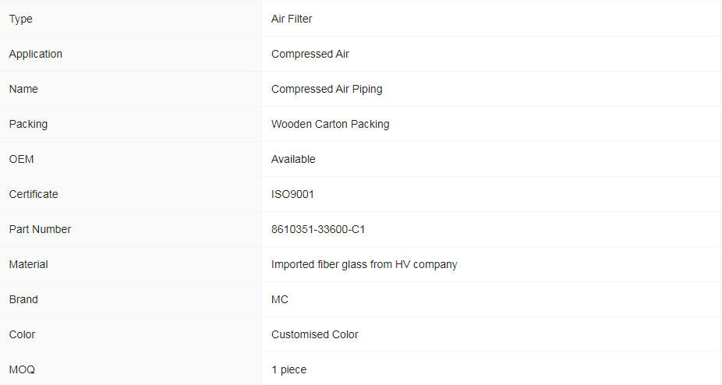Select the MC brand value
The height and width of the screenshot is (385, 722).
tap(279, 299)
